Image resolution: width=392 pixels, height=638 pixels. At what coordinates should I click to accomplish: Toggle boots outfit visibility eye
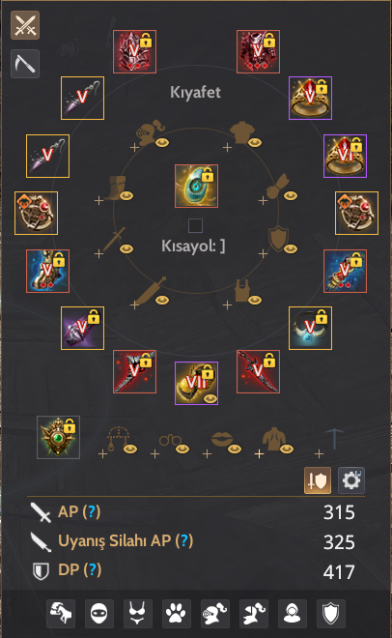[x=126, y=195]
